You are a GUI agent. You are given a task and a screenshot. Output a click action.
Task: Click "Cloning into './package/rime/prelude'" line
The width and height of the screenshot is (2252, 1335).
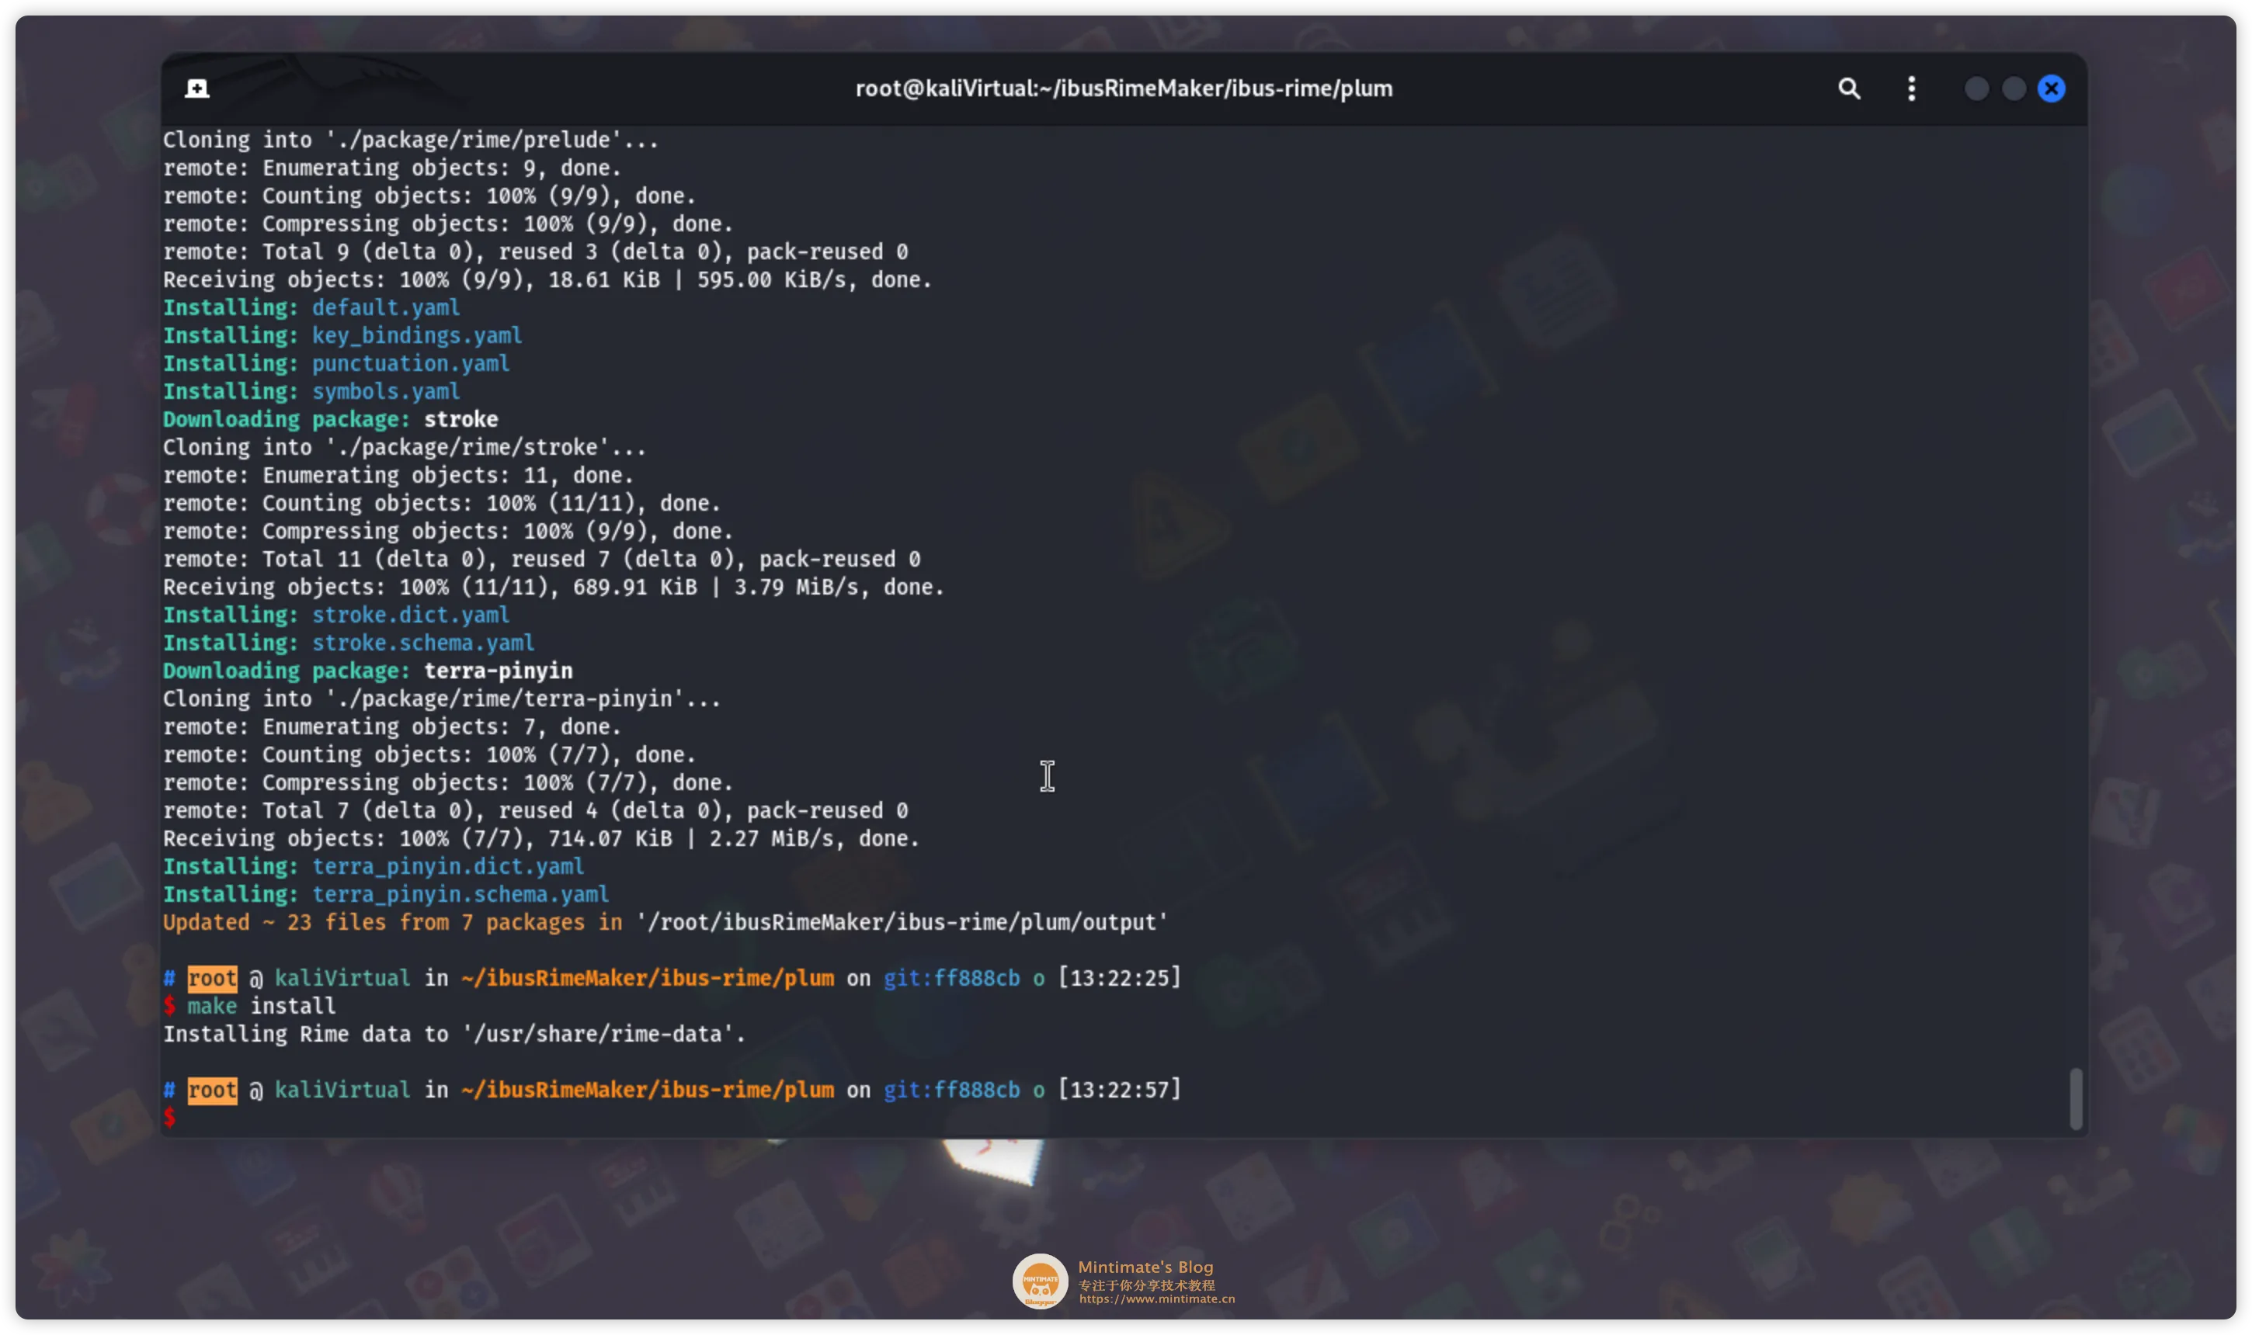click(x=411, y=140)
